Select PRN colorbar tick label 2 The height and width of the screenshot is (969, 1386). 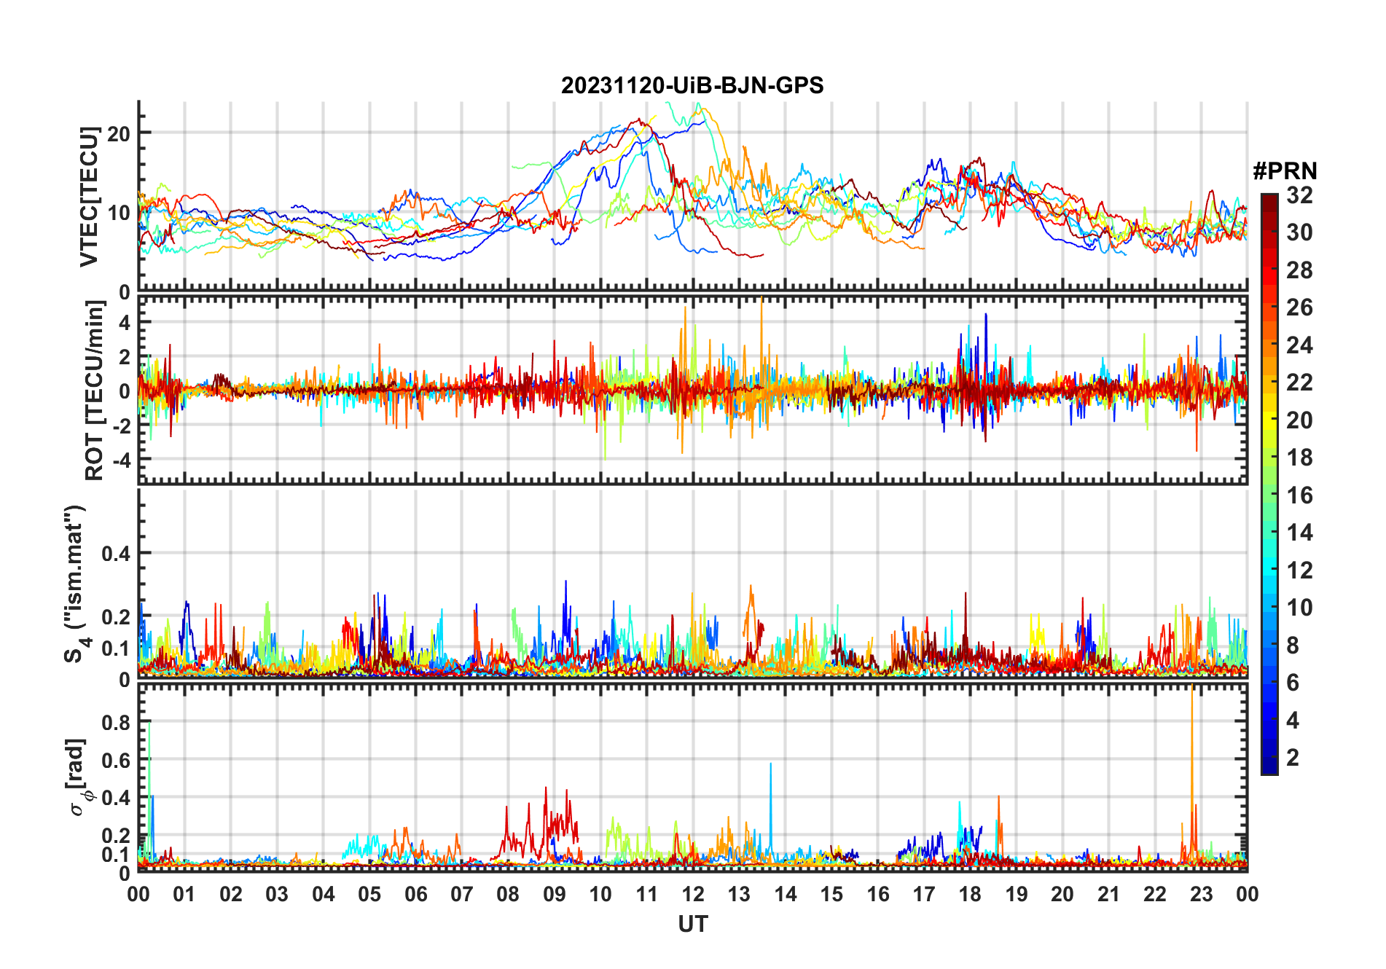(1293, 758)
